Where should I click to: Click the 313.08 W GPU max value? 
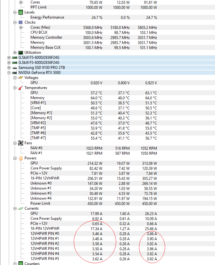149,163
